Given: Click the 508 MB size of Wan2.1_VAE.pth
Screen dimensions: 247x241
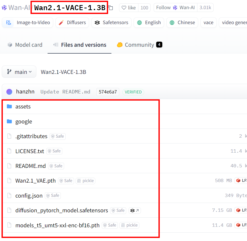Looking at the screenshot, I should click(224, 181).
